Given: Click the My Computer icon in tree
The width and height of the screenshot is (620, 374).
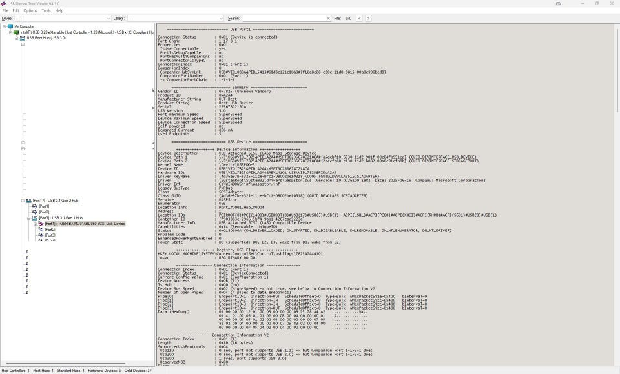Looking at the screenshot, I should coord(10,26).
